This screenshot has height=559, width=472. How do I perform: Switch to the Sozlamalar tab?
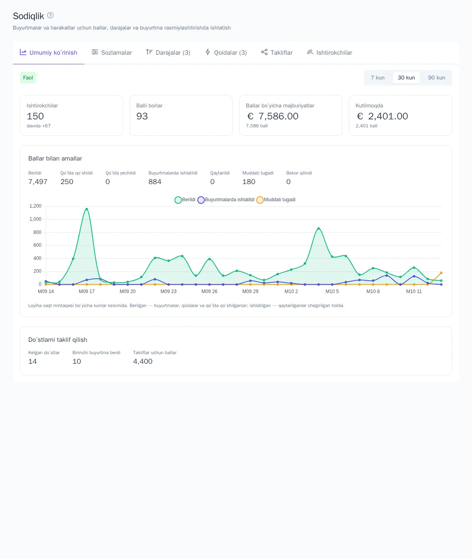point(112,53)
